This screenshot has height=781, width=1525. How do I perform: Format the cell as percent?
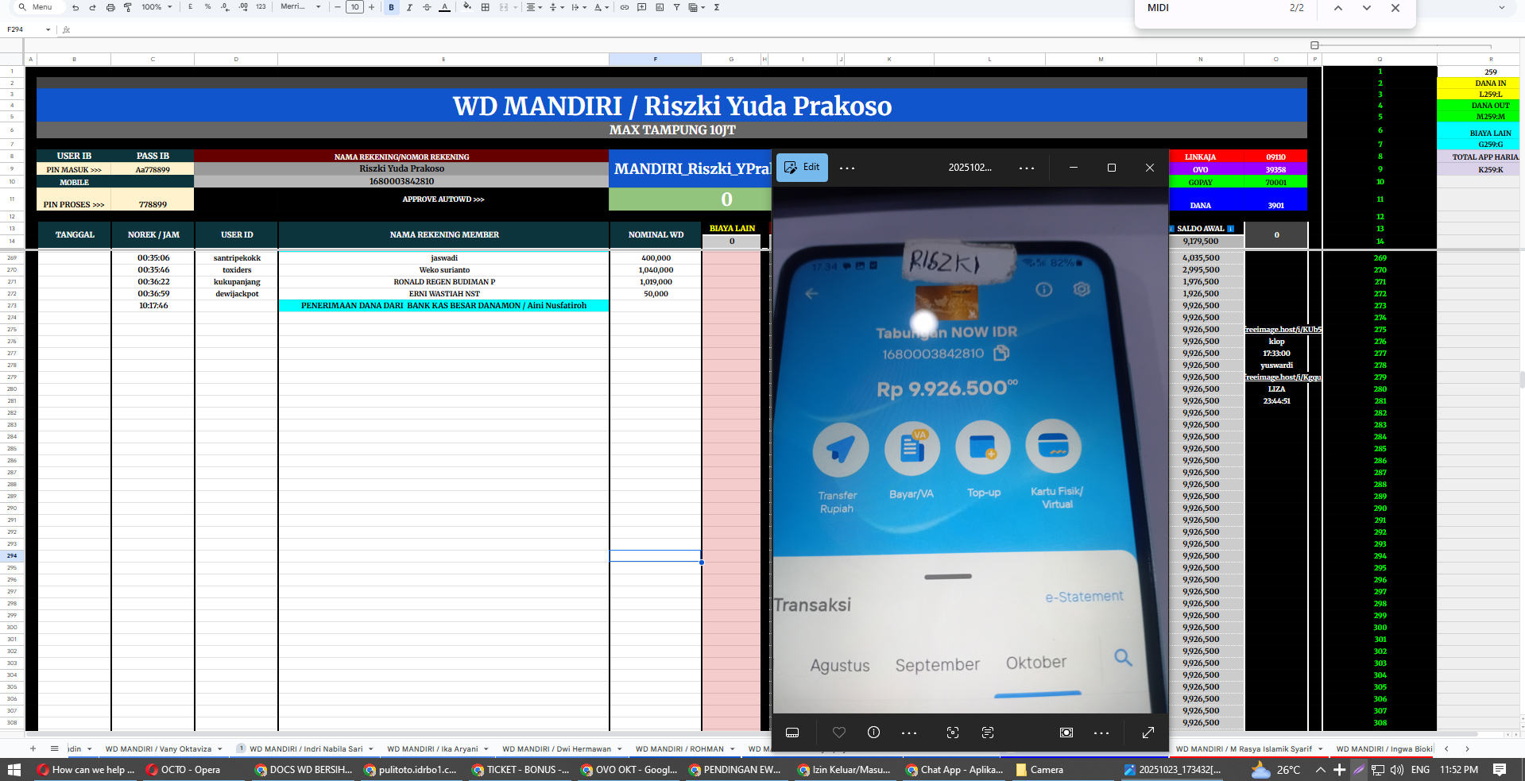(x=207, y=7)
